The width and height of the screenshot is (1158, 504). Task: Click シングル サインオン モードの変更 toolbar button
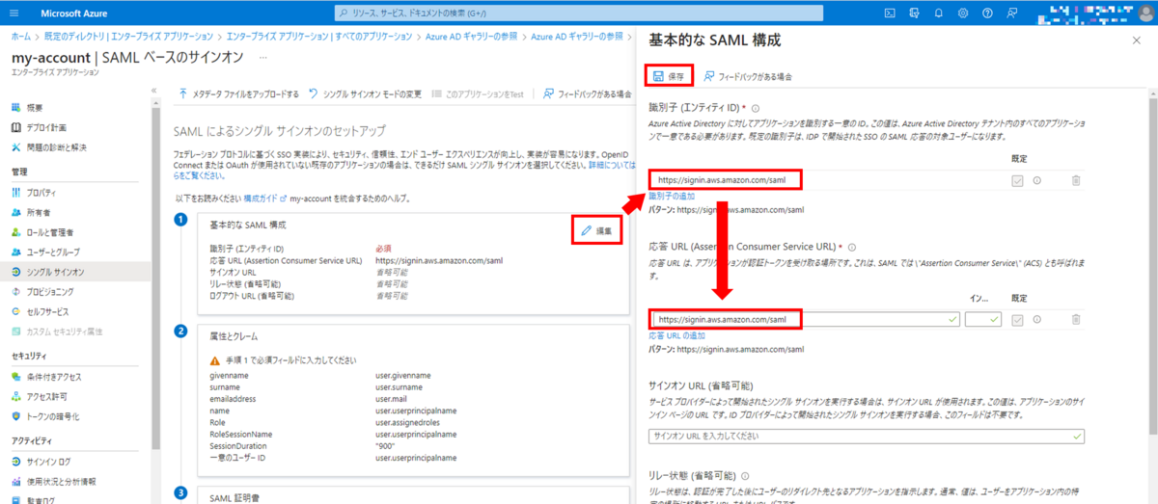(x=366, y=94)
